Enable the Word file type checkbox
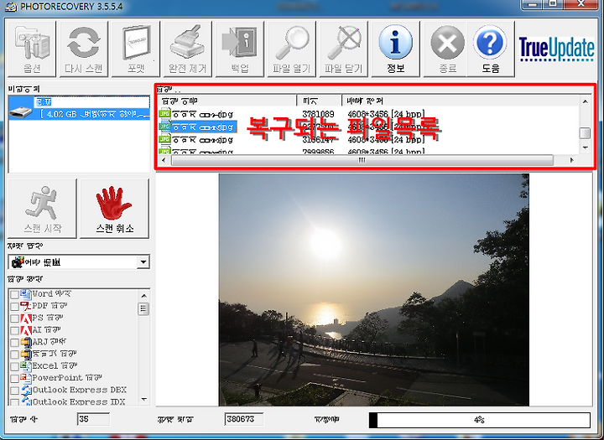The width and height of the screenshot is (604, 440). pyautogui.click(x=14, y=294)
